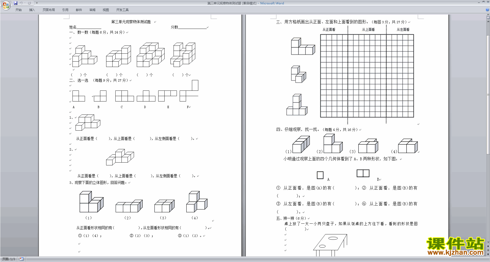
Task: Click the blue Word Help icon
Action: [487, 10]
